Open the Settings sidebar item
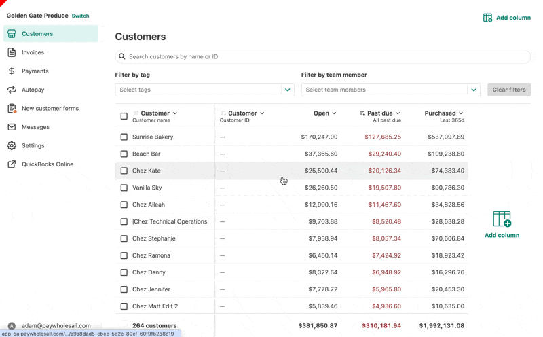 [33, 145]
